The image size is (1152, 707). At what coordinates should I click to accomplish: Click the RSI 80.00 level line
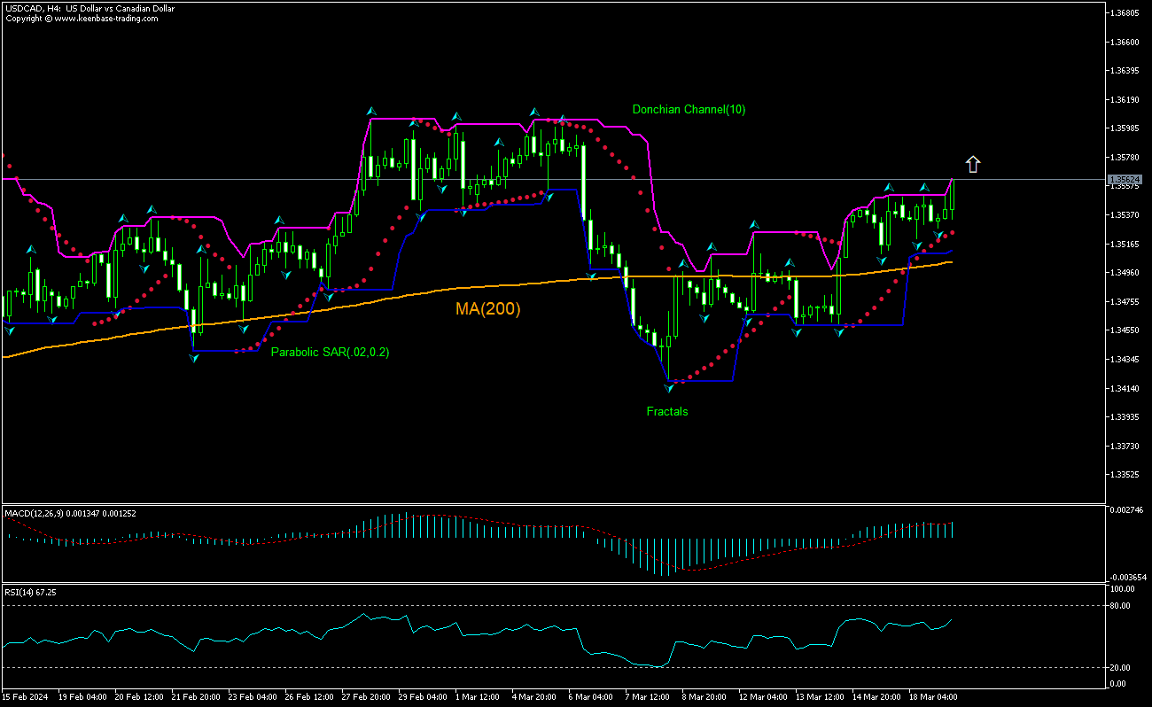tap(532, 606)
